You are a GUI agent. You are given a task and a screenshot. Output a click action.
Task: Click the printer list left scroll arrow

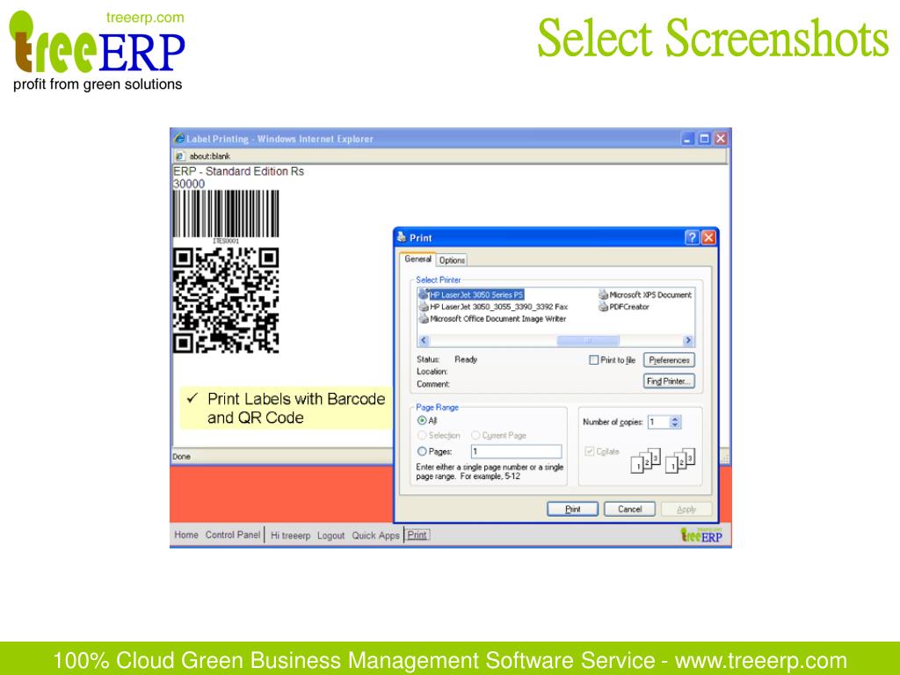coord(424,340)
